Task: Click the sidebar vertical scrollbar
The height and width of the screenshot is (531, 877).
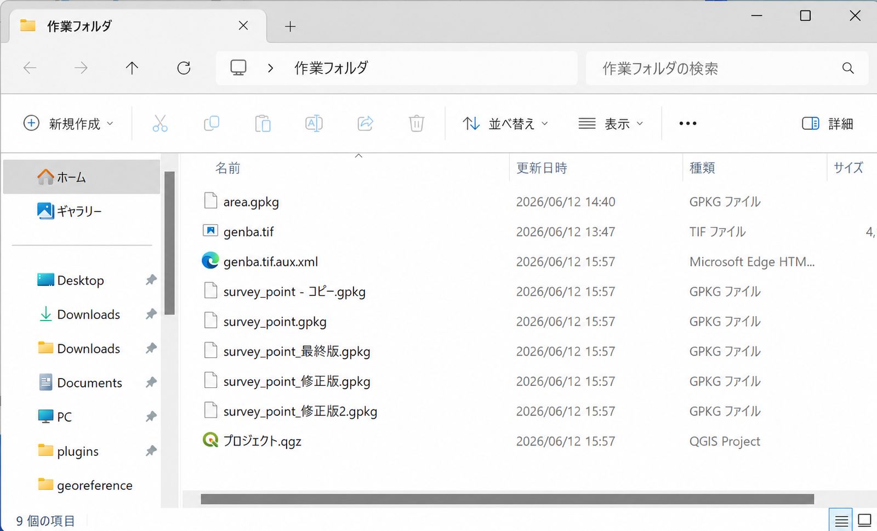Action: coord(169,243)
